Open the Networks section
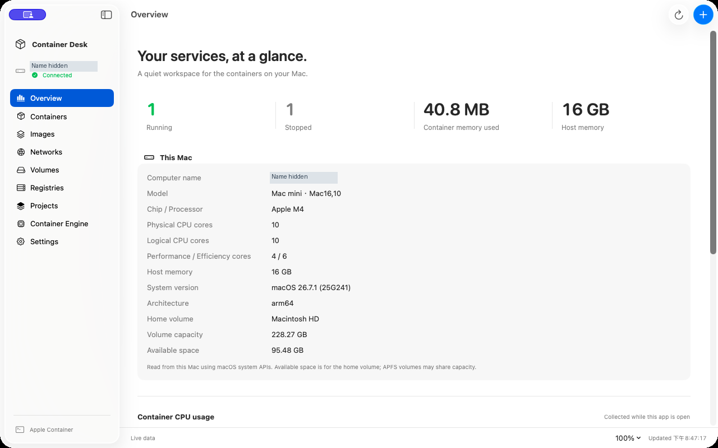 [x=62, y=152]
